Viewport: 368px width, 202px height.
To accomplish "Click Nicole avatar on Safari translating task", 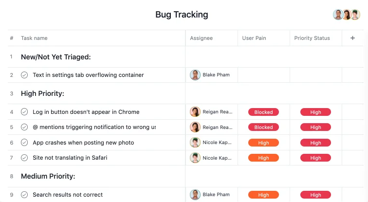I will click(195, 158).
